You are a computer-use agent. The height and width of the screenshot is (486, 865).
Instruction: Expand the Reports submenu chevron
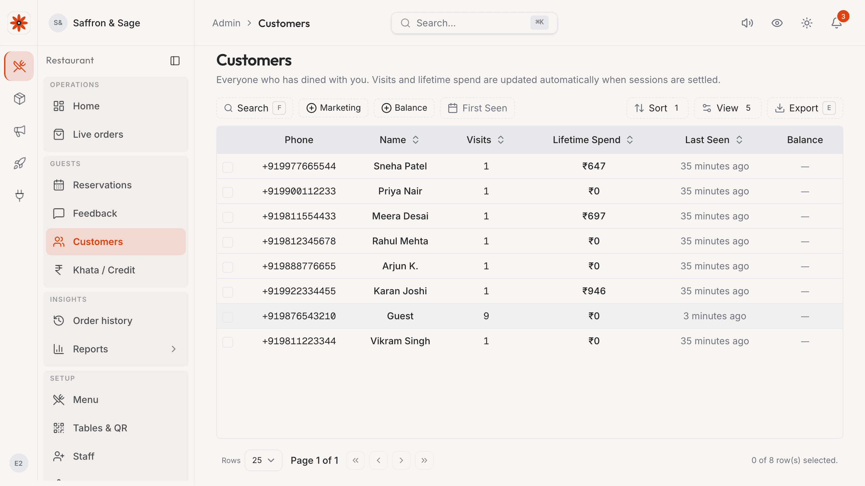point(174,349)
